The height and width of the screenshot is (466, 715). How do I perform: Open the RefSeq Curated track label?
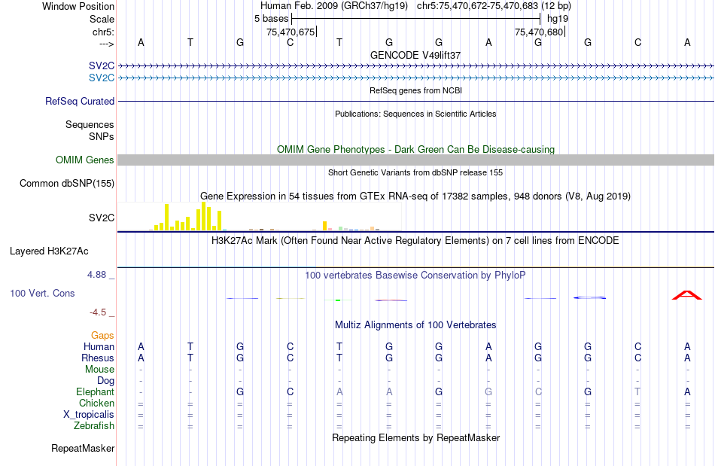coord(79,101)
